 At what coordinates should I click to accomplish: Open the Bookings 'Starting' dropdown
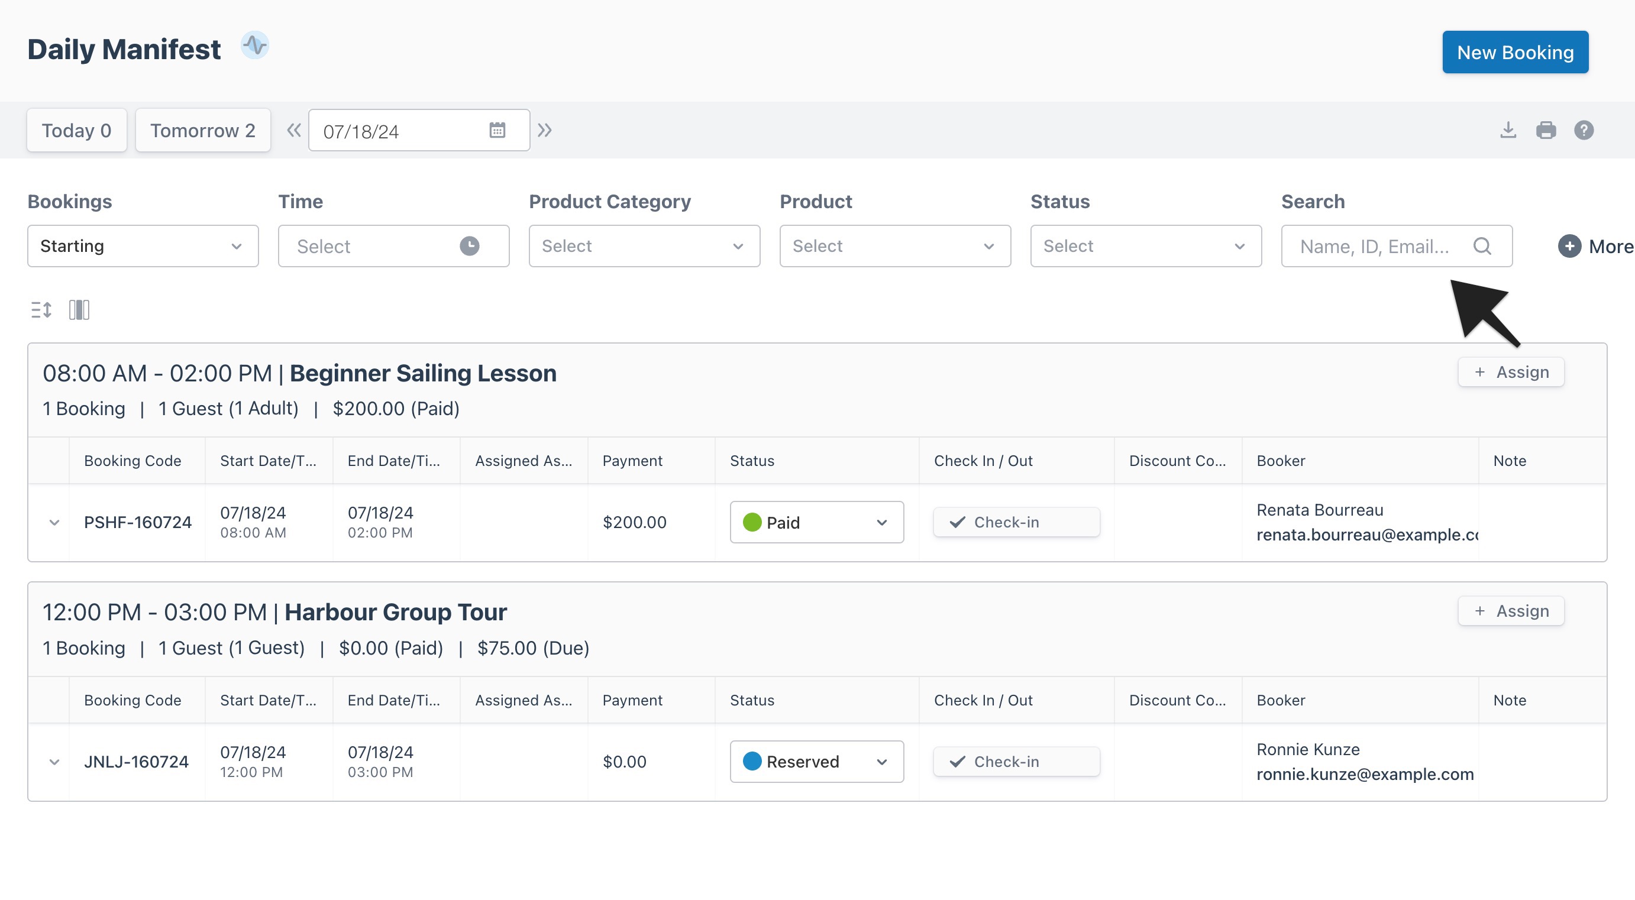[x=143, y=246]
